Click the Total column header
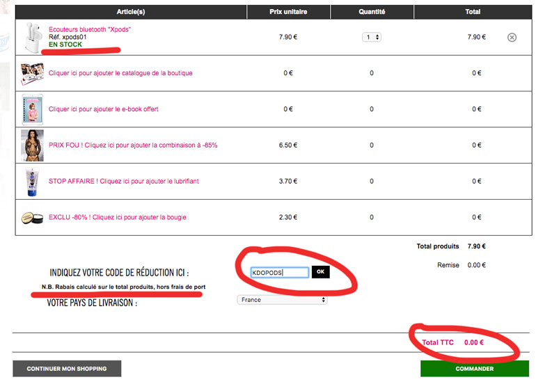536x382 pixels. click(x=473, y=12)
